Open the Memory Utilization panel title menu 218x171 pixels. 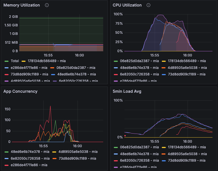point(22,5)
